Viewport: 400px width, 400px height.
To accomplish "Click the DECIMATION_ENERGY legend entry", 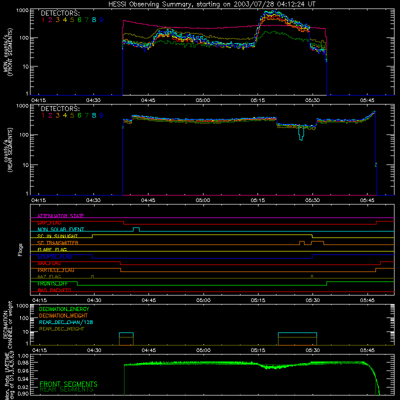I will pyautogui.click(x=64, y=309).
